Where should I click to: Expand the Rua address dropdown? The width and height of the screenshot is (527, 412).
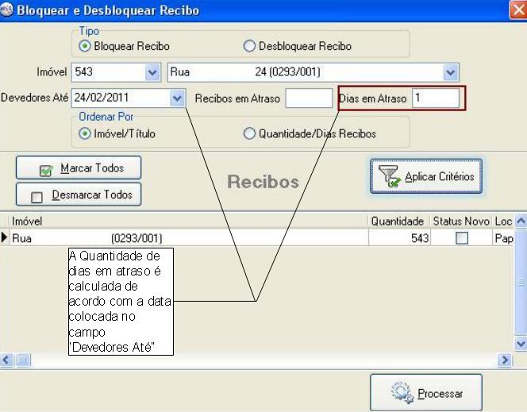(x=451, y=72)
